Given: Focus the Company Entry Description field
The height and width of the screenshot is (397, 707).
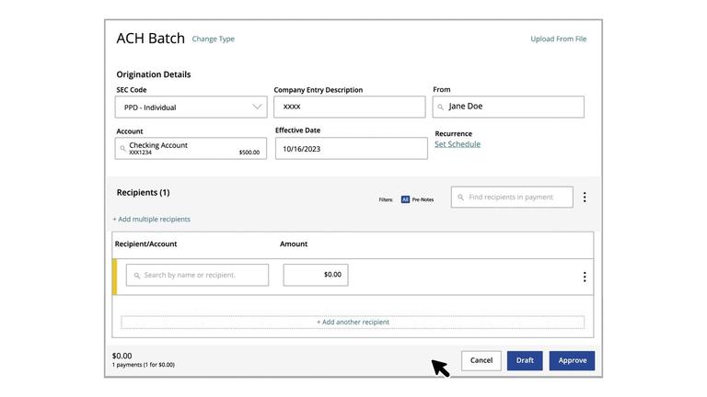Looking at the screenshot, I should pos(350,107).
